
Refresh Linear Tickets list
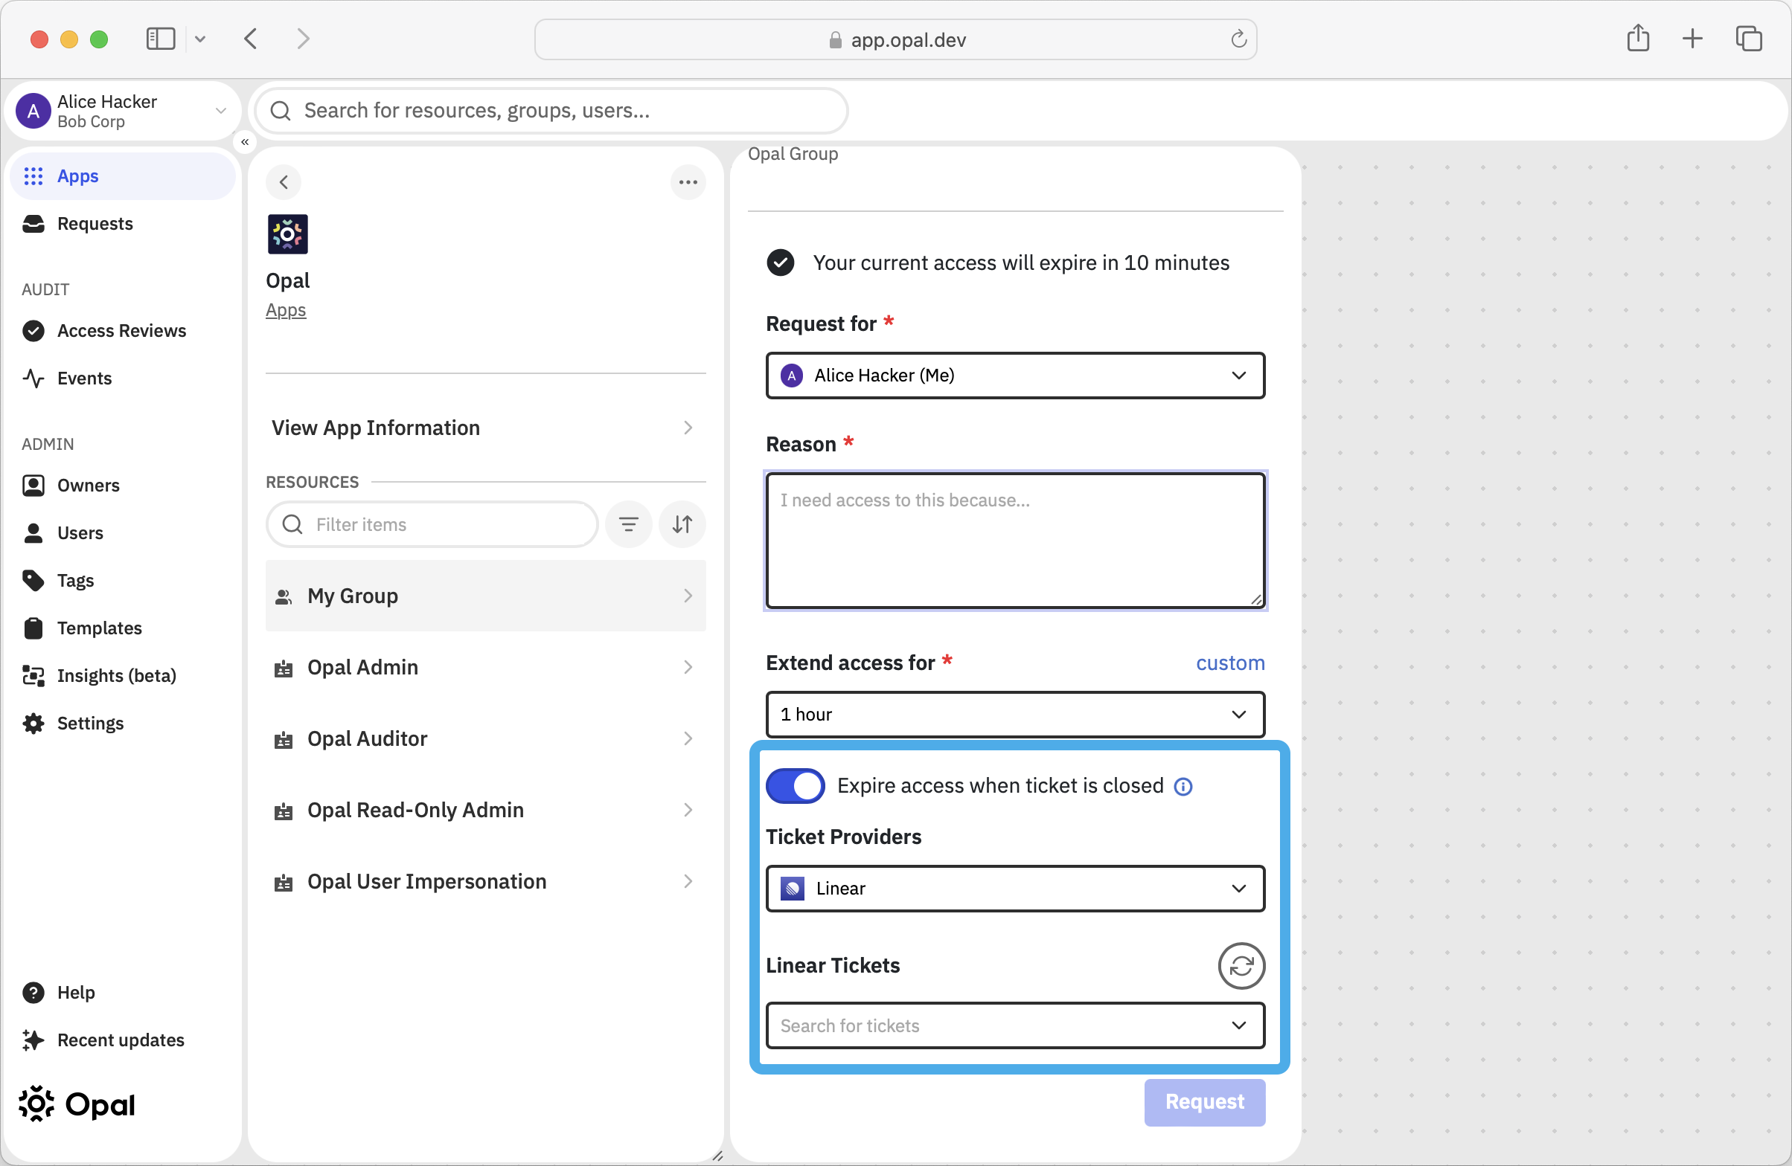click(1241, 966)
